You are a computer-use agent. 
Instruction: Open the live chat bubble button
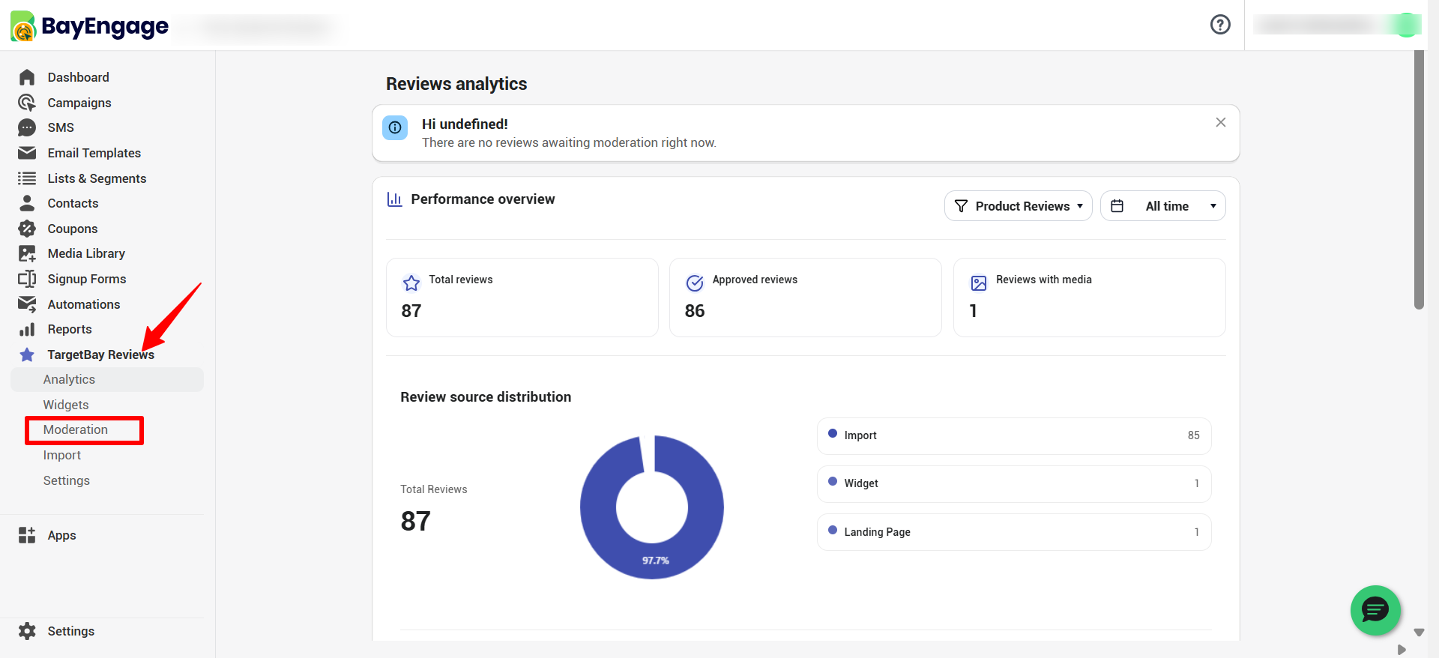pyautogui.click(x=1375, y=610)
